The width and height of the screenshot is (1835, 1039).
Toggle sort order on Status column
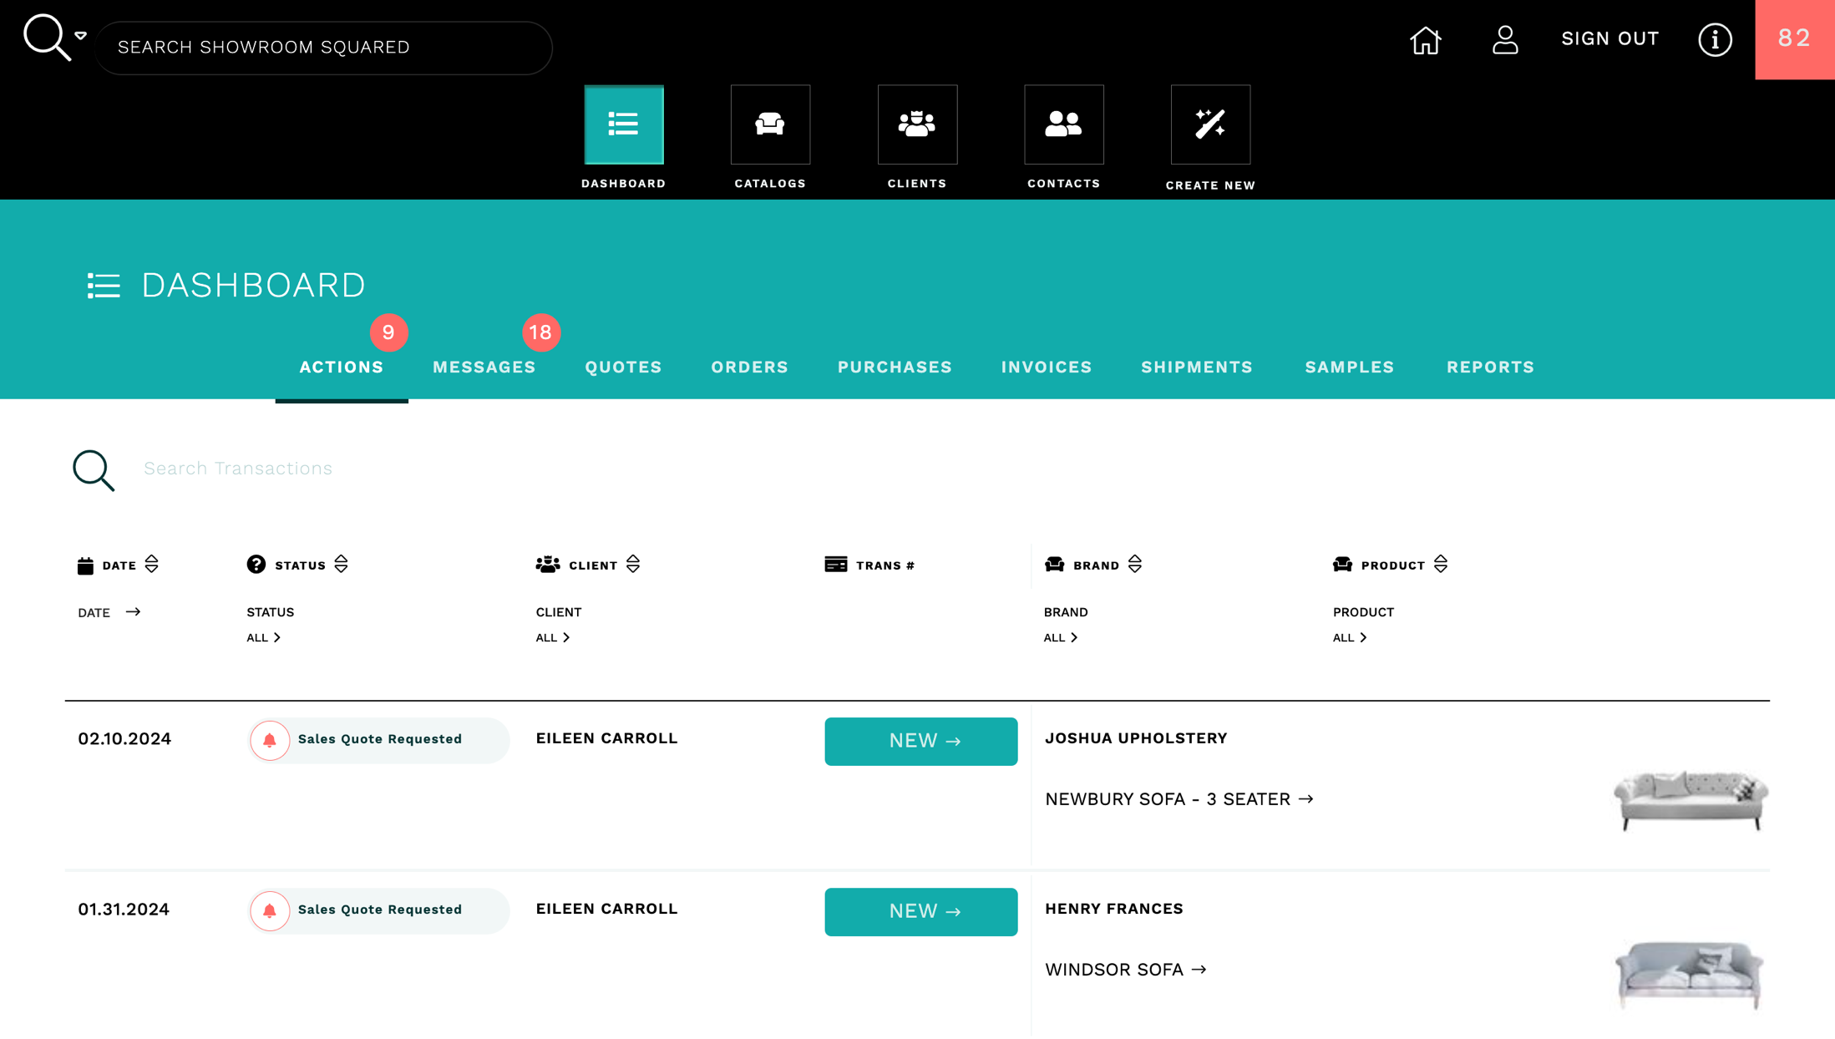tap(341, 565)
